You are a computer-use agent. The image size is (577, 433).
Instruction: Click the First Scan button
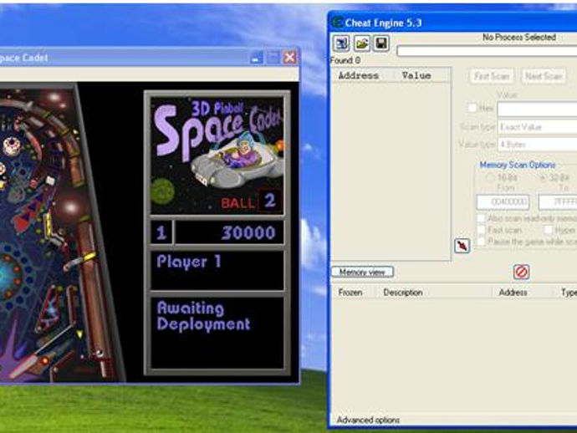point(492,77)
